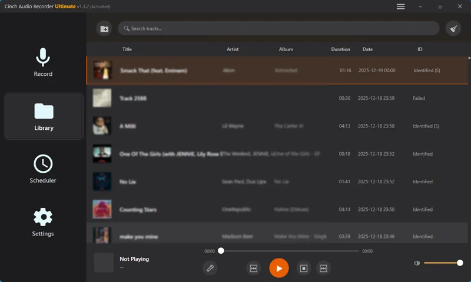Click the edit tags pencil icon
This screenshot has height=282, width=471.
(210, 268)
